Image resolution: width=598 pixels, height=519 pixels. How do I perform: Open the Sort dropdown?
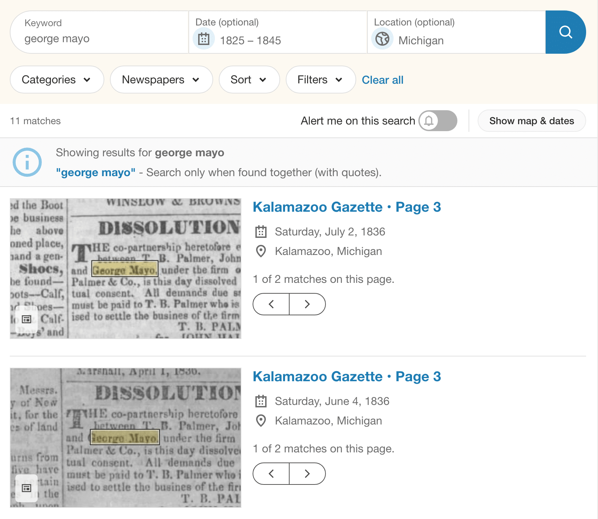tap(249, 80)
